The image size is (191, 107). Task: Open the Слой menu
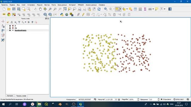click(24, 5)
